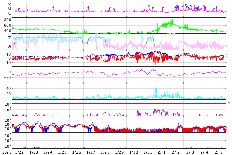Select the 1/24 date label
Image resolution: width=232 pixels, height=155 pixels.
(48, 152)
